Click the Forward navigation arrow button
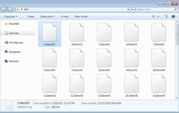The height and width of the screenshot is (113, 179). [10, 10]
